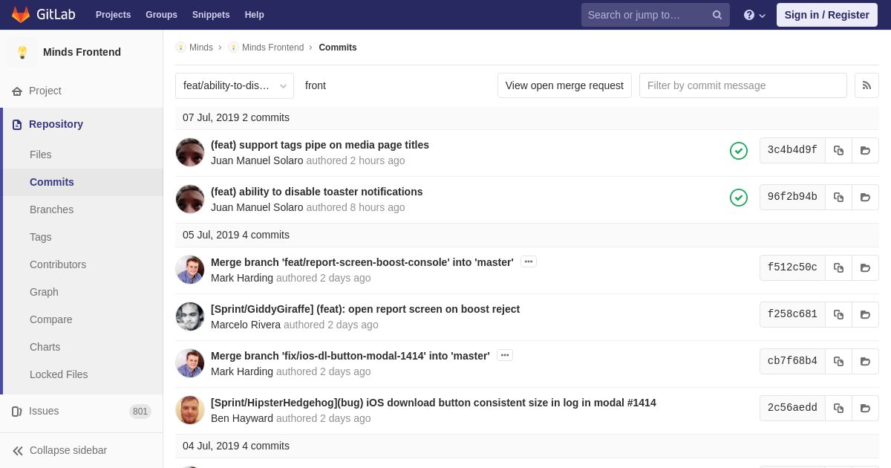This screenshot has height=468, width=891.
Task: Open the Help question-mark dropdown
Action: (x=754, y=15)
